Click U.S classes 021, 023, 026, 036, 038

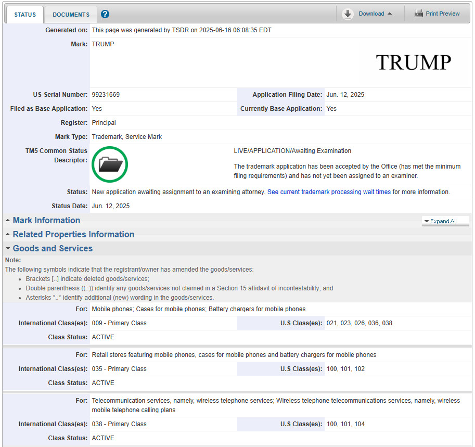360,323
